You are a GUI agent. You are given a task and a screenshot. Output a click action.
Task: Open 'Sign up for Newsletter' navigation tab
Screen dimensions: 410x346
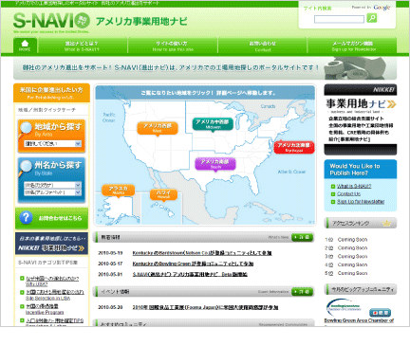coord(352,46)
